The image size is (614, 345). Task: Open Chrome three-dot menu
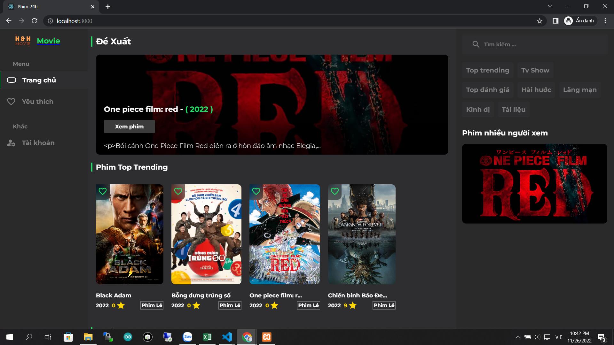pyautogui.click(x=605, y=21)
